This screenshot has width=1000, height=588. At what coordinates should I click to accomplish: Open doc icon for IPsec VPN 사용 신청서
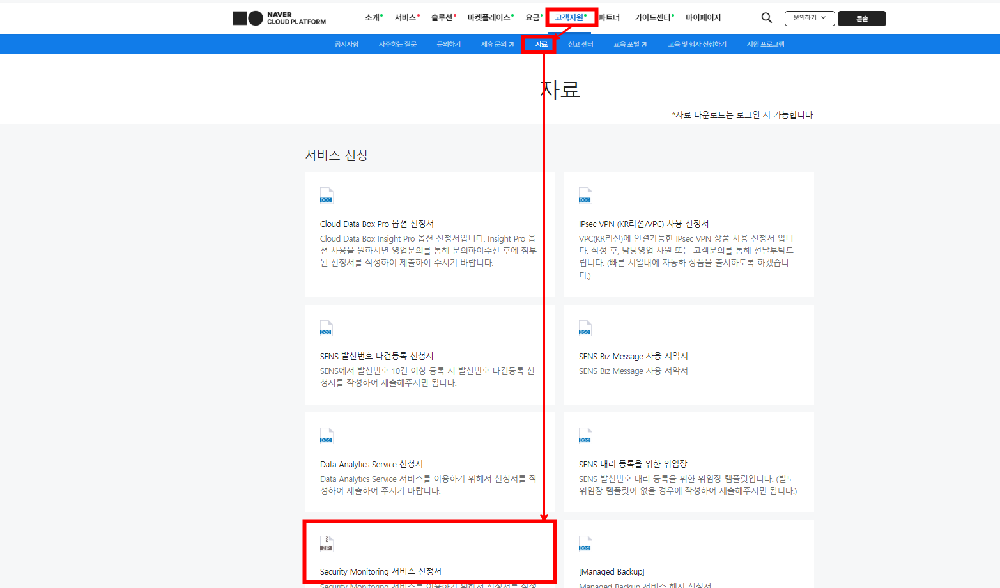(x=585, y=196)
